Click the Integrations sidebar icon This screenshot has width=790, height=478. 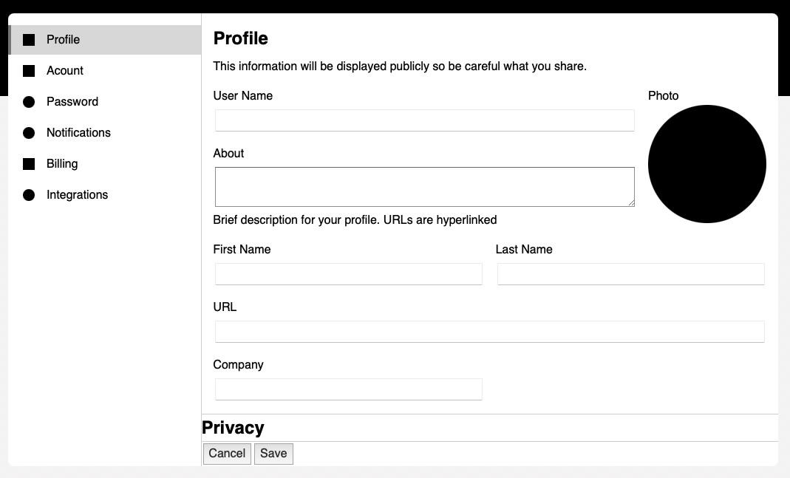coord(28,194)
